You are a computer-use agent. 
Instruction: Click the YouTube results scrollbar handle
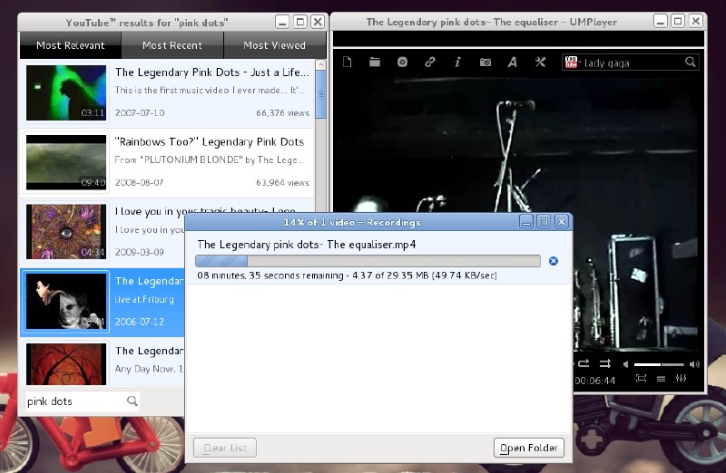320,94
